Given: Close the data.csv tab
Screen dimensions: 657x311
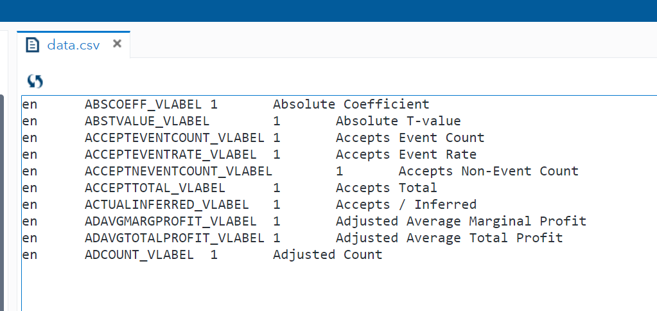Looking at the screenshot, I should 117,44.
